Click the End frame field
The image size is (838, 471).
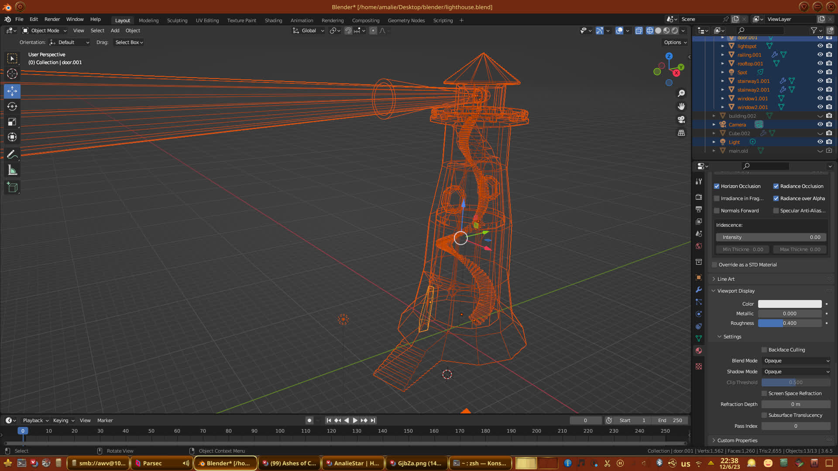[670, 420]
